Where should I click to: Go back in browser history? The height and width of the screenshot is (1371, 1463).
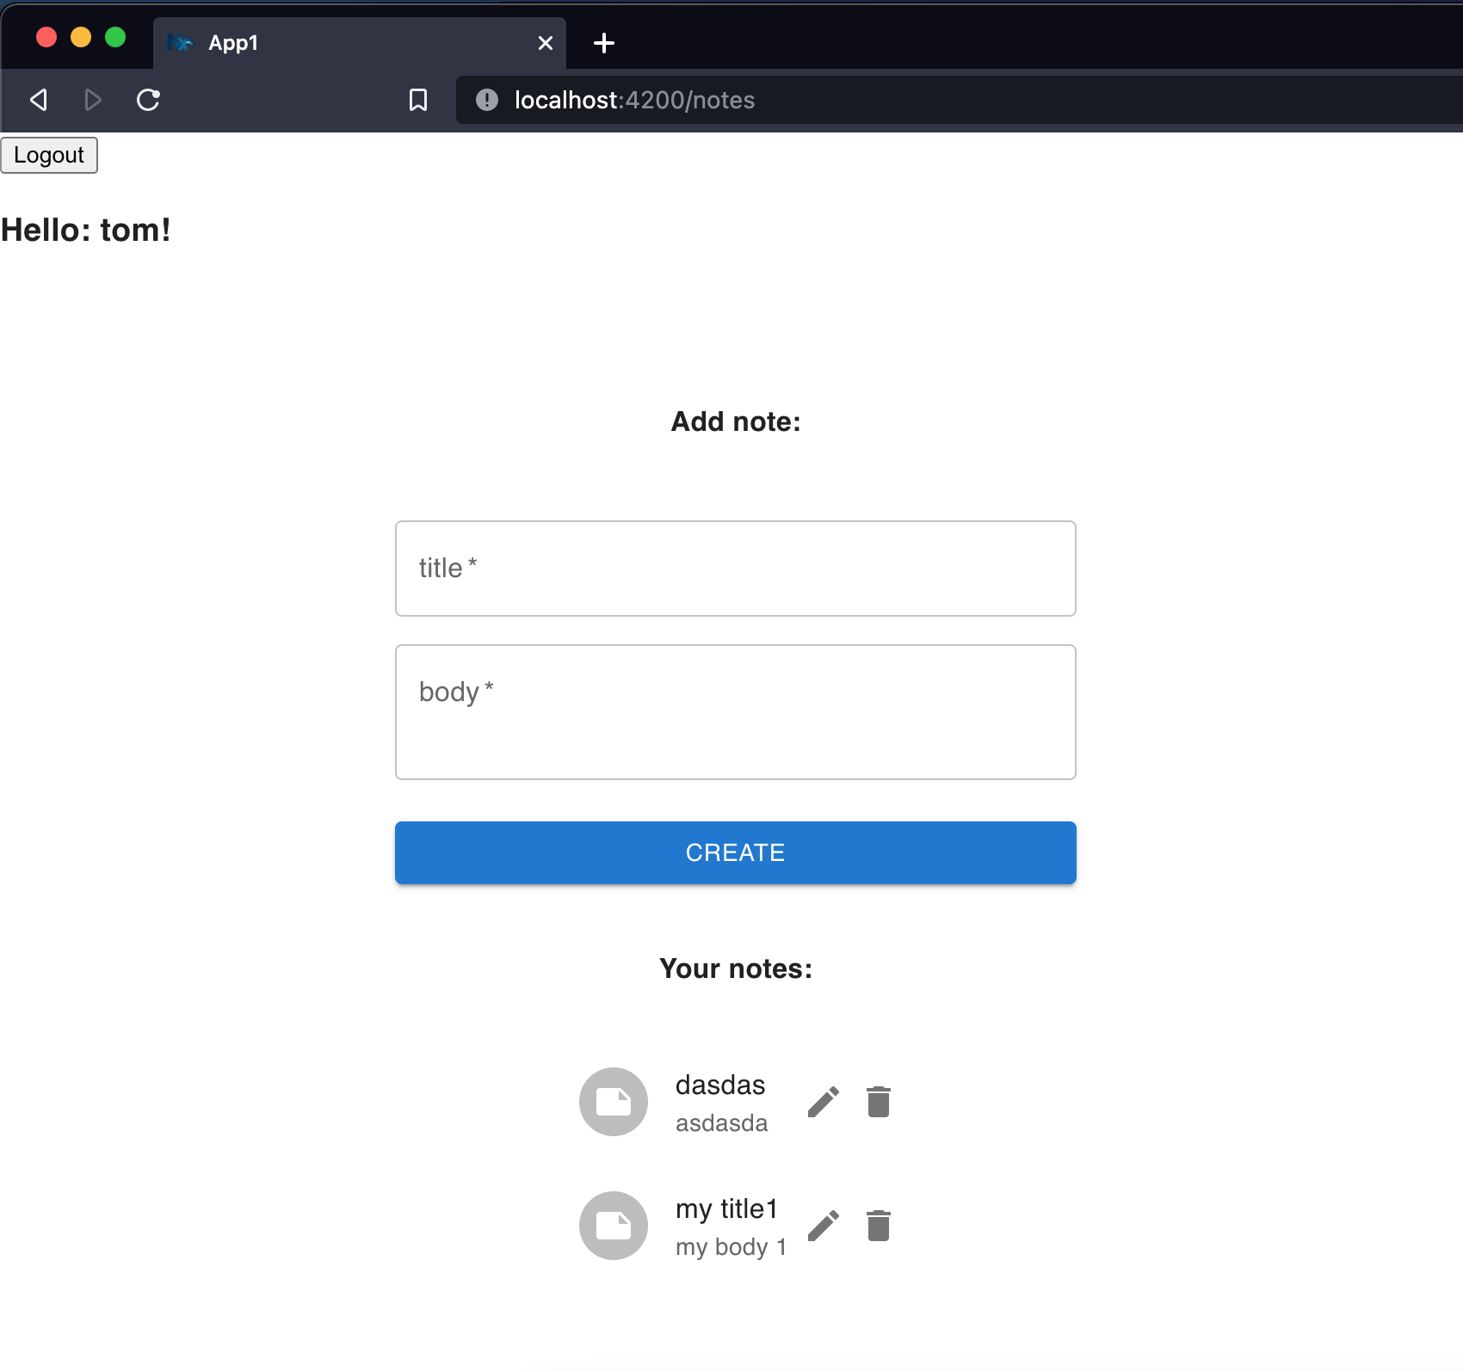(x=38, y=100)
